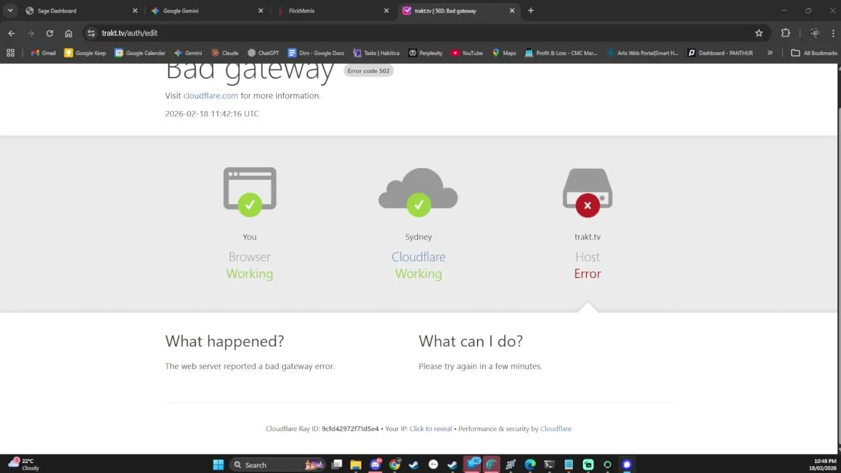Open the Claude bookmark
This screenshot has height=473, width=841.
point(225,53)
